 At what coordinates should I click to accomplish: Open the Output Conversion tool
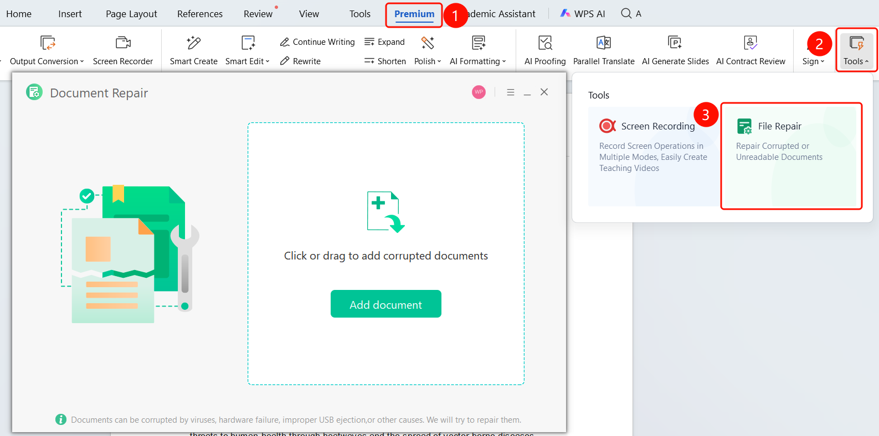point(47,50)
